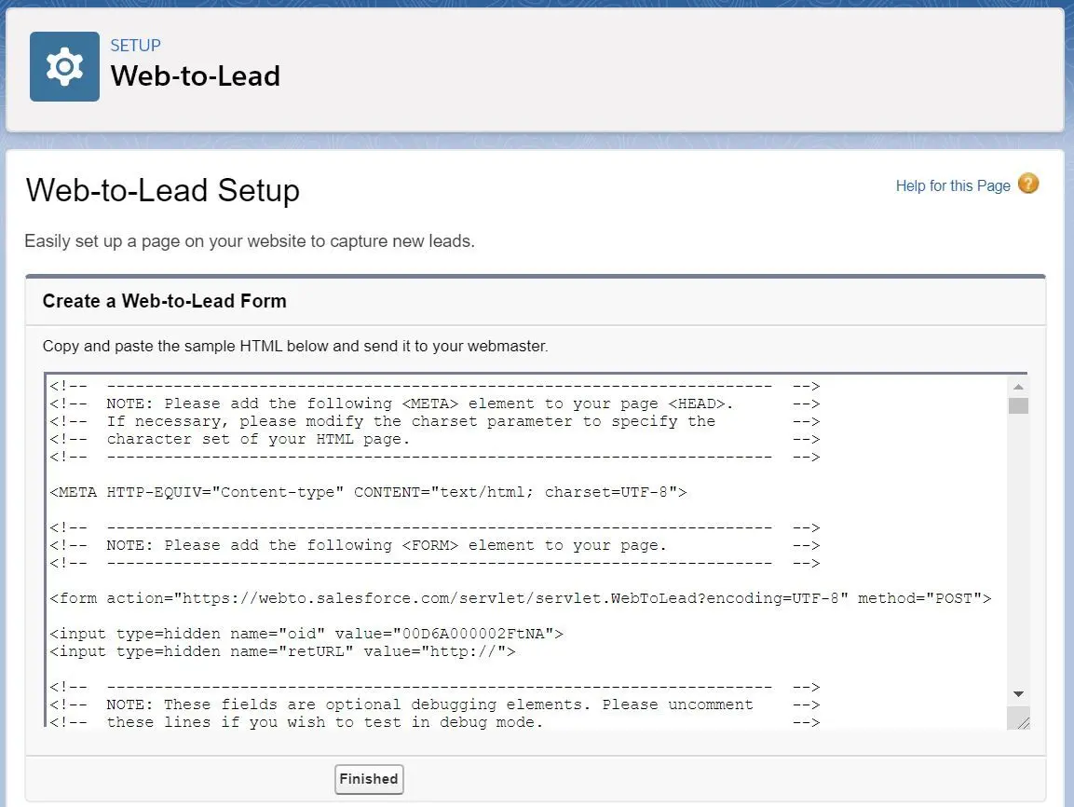Click the textarea scroll down arrow
Screen dimensions: 1074x807
click(1018, 694)
